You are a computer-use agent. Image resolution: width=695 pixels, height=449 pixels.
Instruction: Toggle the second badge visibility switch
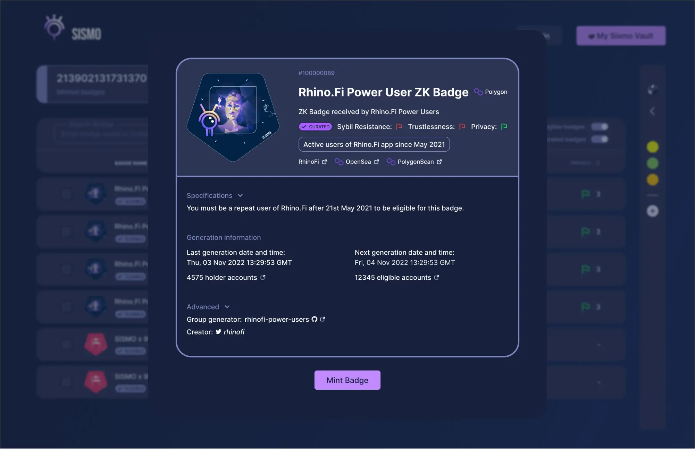(x=600, y=140)
